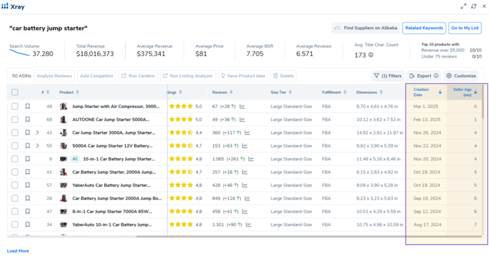Check the box for product rank 9
Viewport: 489px width, 257px height.
click(x=15, y=159)
